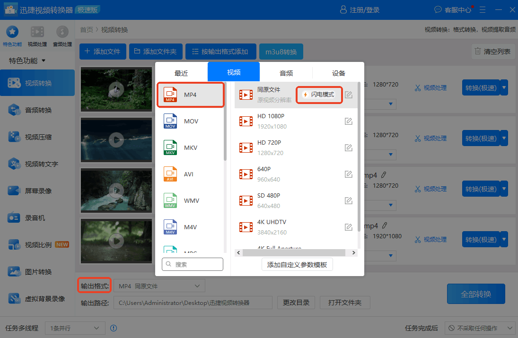Edit the HD 1080P preset parameters
Screen dimensions: 518x338
349,121
